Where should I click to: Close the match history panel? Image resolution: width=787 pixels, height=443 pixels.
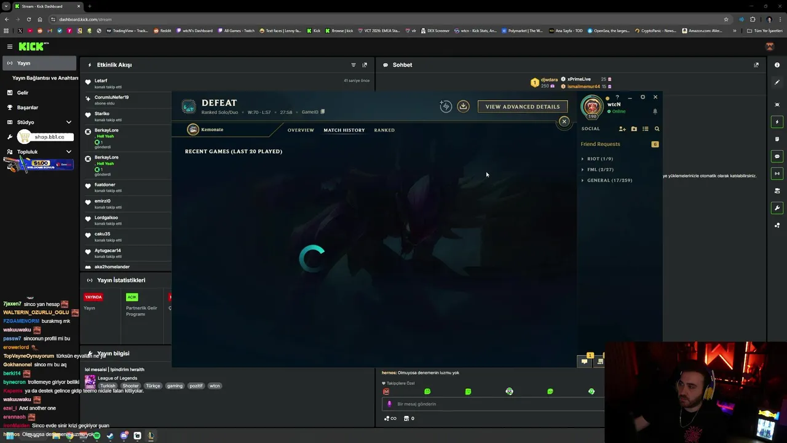564,121
